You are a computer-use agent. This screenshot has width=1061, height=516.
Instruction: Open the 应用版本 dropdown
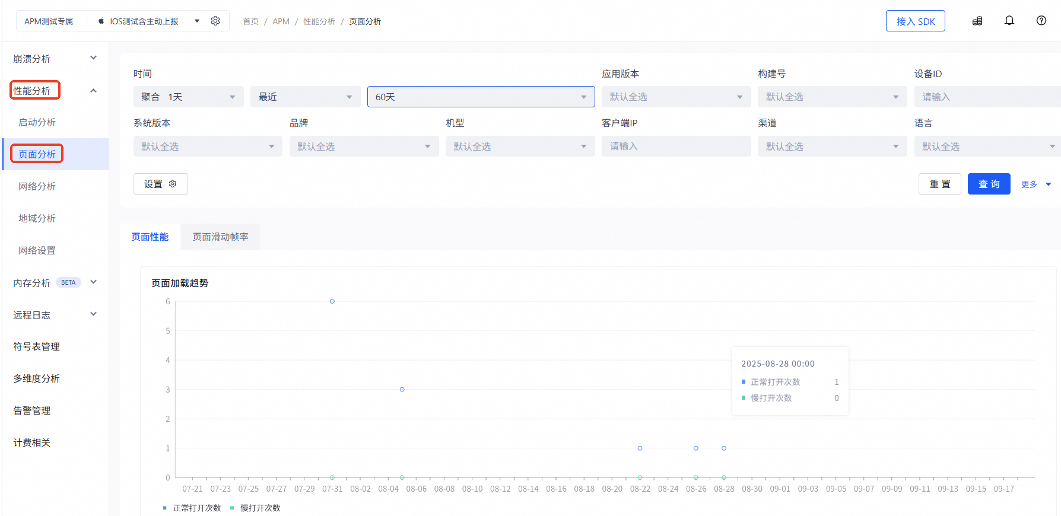[x=676, y=97]
